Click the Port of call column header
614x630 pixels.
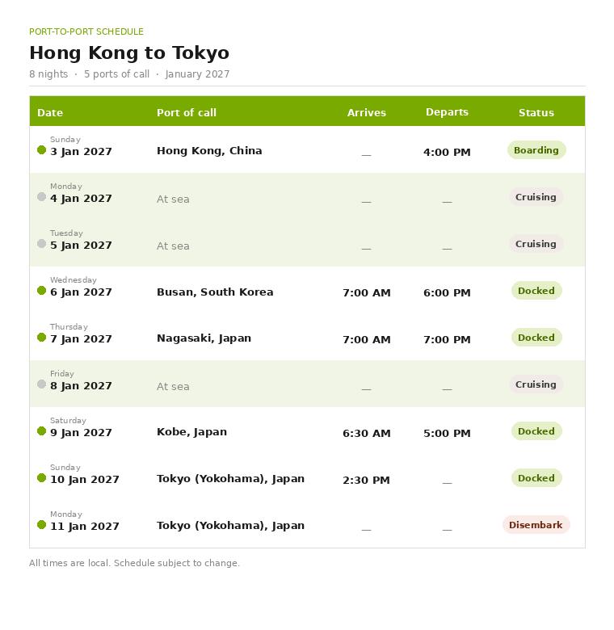tap(187, 112)
